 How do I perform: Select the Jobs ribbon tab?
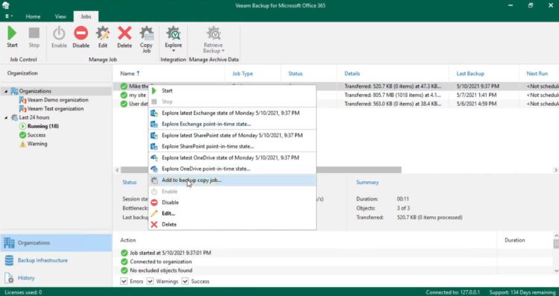pyautogui.click(x=86, y=16)
